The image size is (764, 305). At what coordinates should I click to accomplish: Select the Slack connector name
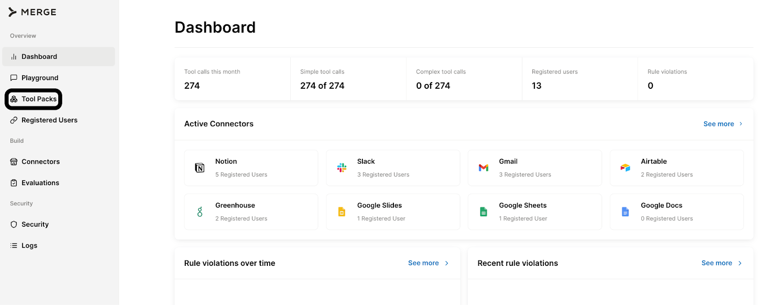click(366, 161)
